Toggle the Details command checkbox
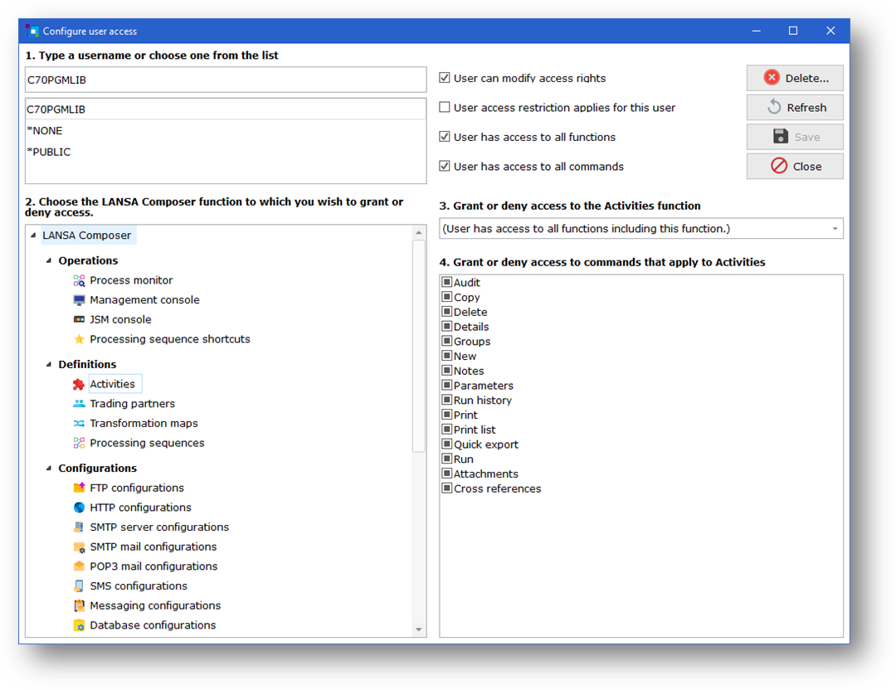This screenshot has width=896, height=690. coord(447,326)
